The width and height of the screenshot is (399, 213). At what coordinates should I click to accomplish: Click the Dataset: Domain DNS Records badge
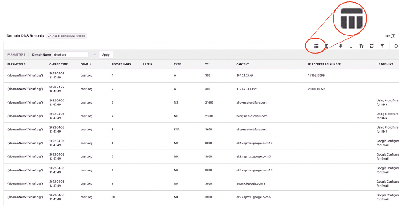pyautogui.click(x=66, y=36)
